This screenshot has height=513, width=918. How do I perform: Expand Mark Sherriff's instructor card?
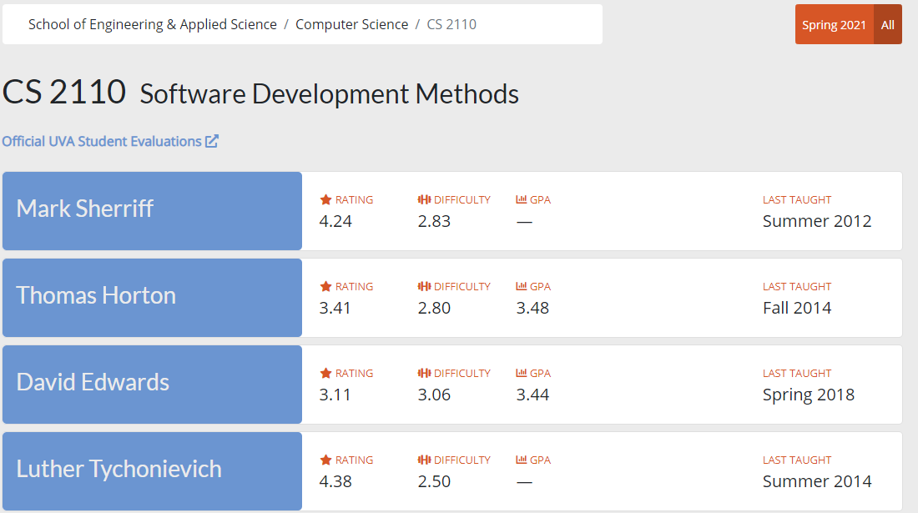[x=152, y=210]
